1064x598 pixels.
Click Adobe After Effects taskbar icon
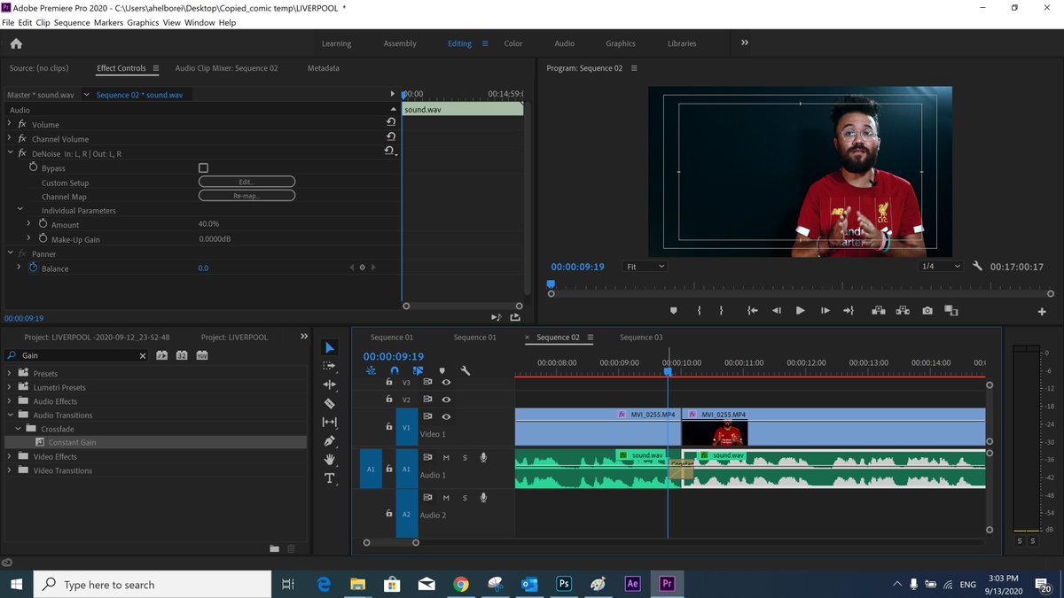632,584
